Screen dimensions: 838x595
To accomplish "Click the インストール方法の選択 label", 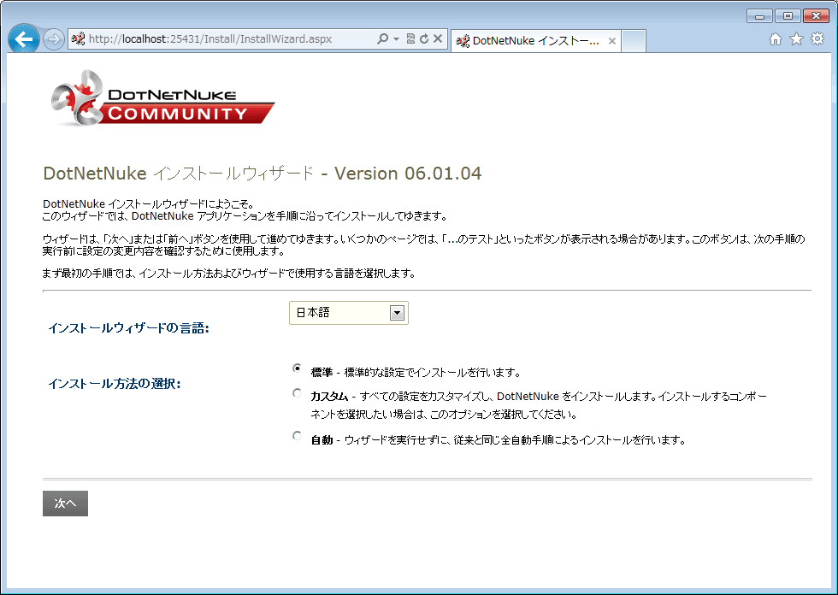I will click(115, 384).
